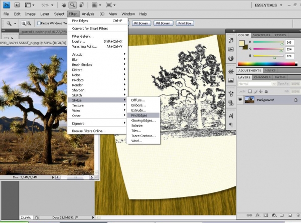The width and height of the screenshot is (301, 223).
Task: Open the History panel icon in dock
Action: tap(231, 40)
